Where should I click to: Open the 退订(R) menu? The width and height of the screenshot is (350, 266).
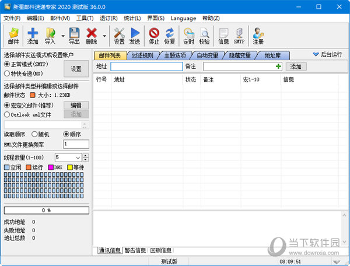pyautogui.click(x=108, y=18)
